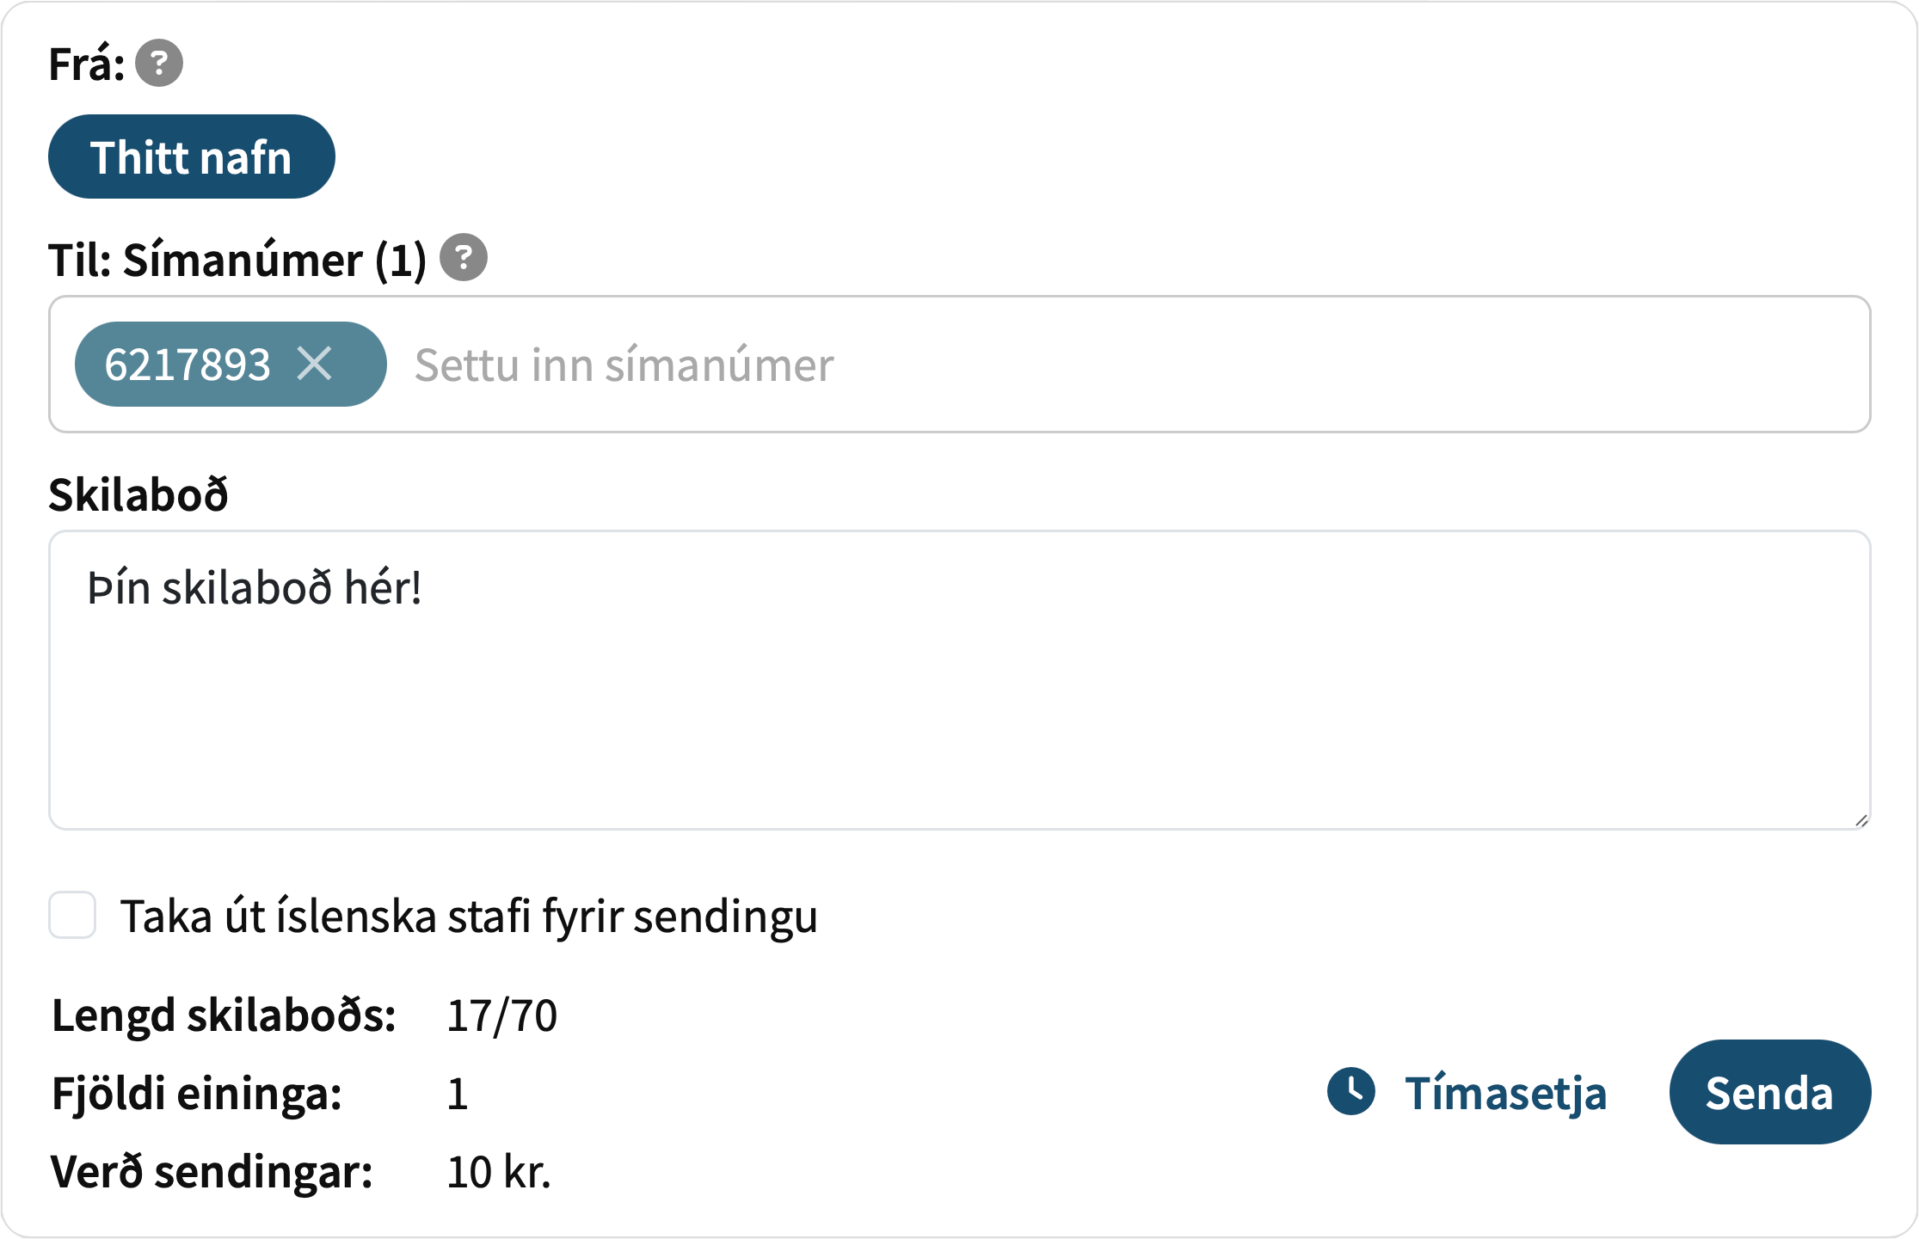Click the 'Verð sendingar' price value 10 kr.
Viewport: 1919px width, 1239px height.
(x=499, y=1172)
